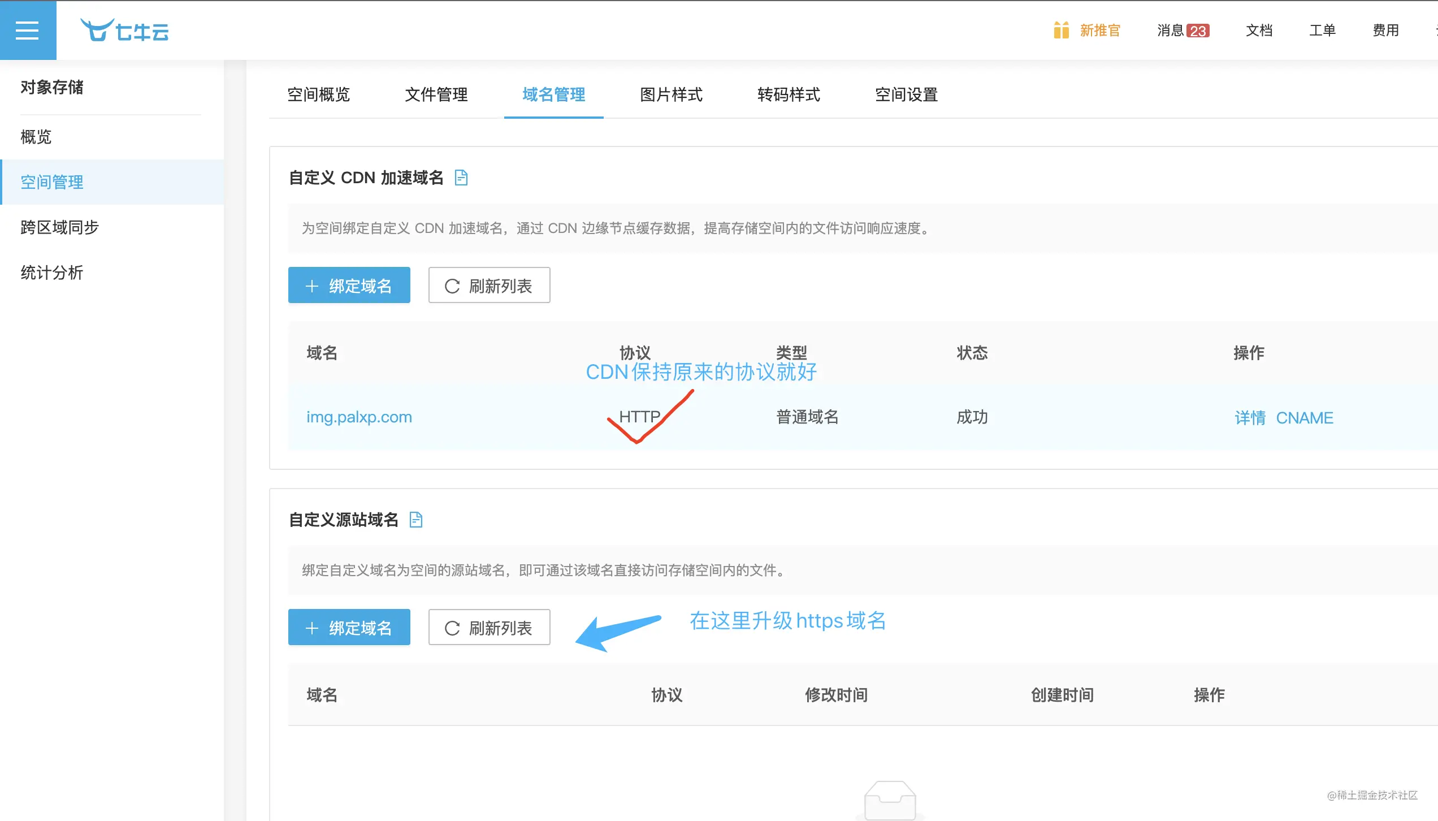The image size is (1438, 821).
Task: Select 统计分析 in sidebar
Action: pos(112,273)
